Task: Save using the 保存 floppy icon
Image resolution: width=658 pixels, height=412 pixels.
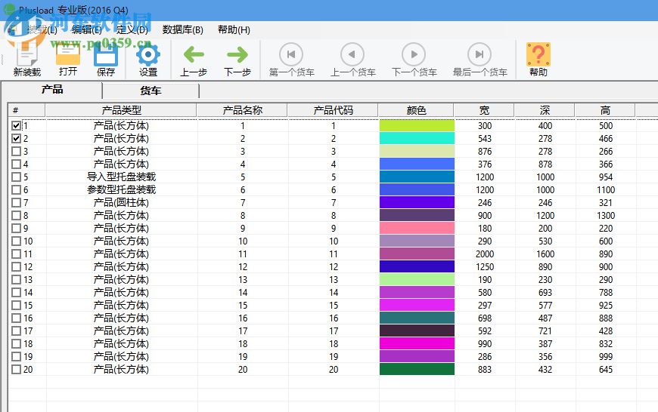Action: point(106,60)
